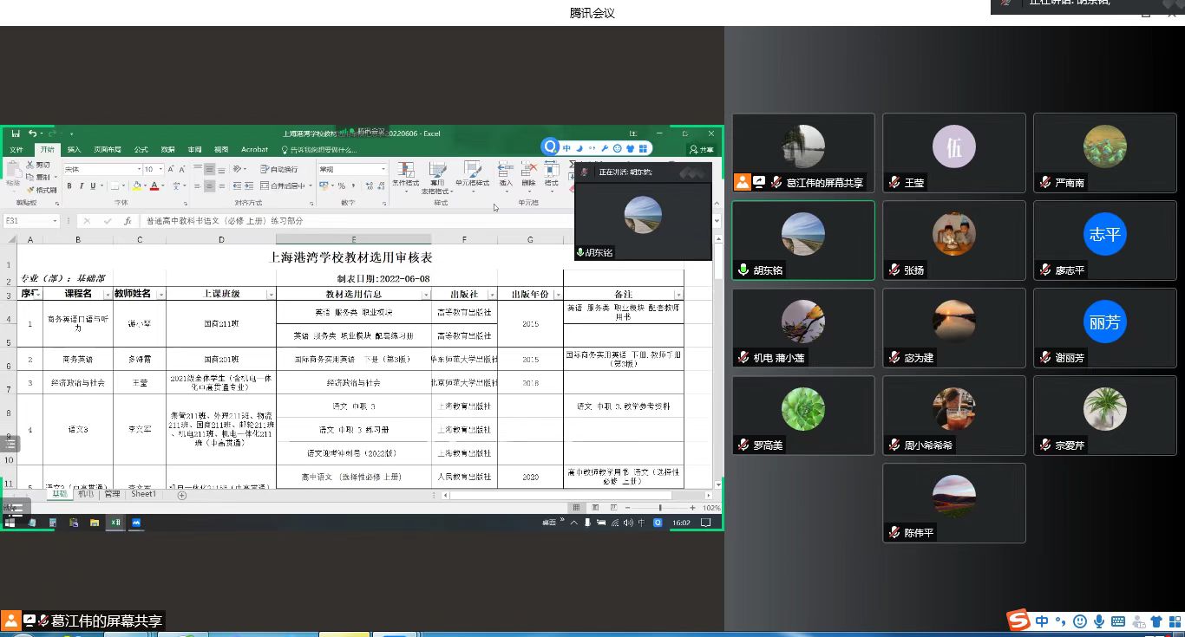This screenshot has width=1185, height=637.
Task: Cut selection with the 剪切 button
Action: point(38,165)
